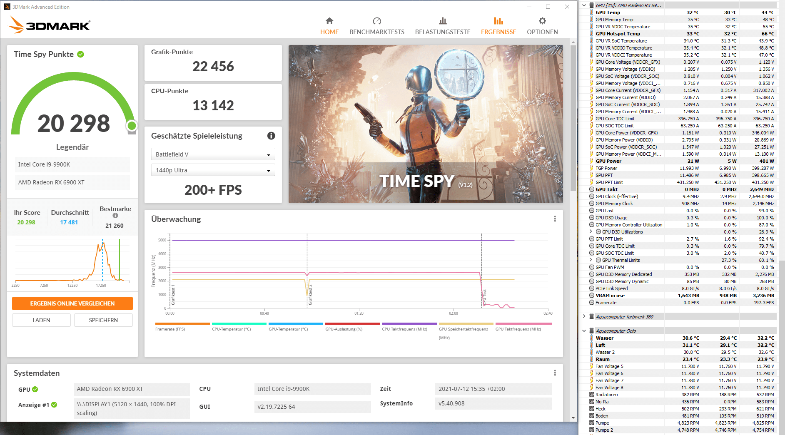Click score distribution chart

[x=72, y=262]
